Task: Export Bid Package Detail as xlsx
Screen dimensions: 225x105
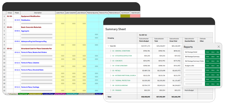Action: (x=218, y=52)
